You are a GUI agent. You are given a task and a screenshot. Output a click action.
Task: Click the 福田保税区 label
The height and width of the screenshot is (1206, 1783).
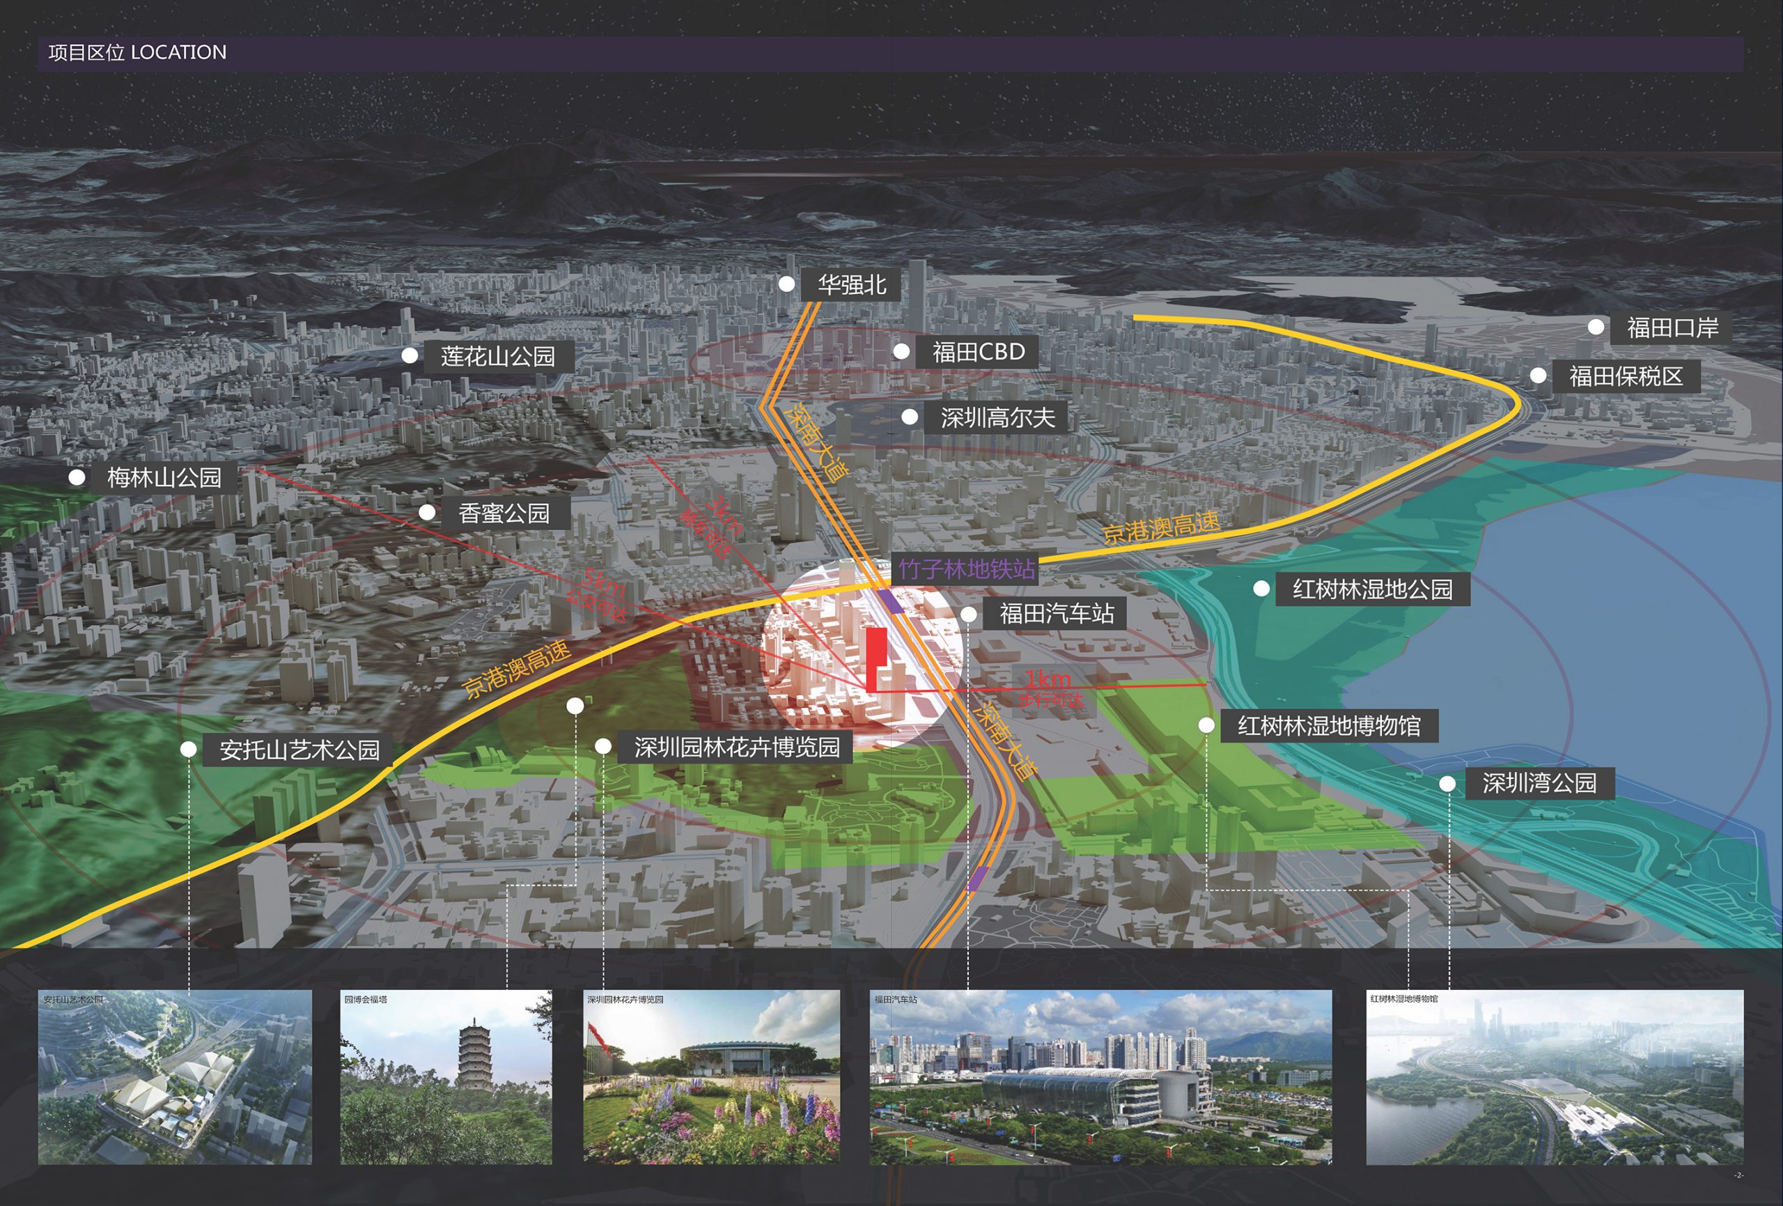point(1626,376)
